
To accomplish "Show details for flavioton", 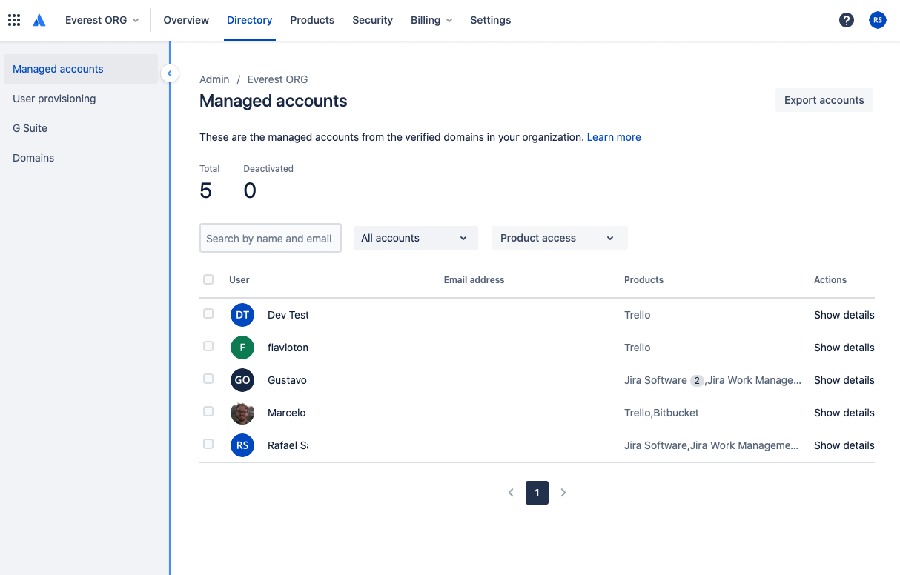I will click(x=844, y=348).
